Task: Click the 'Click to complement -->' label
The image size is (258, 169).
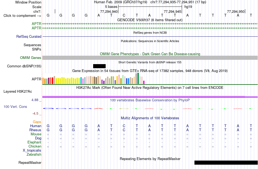Action: [22, 16]
